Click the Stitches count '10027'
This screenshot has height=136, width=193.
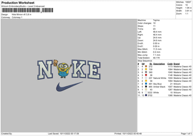coord(188,2)
